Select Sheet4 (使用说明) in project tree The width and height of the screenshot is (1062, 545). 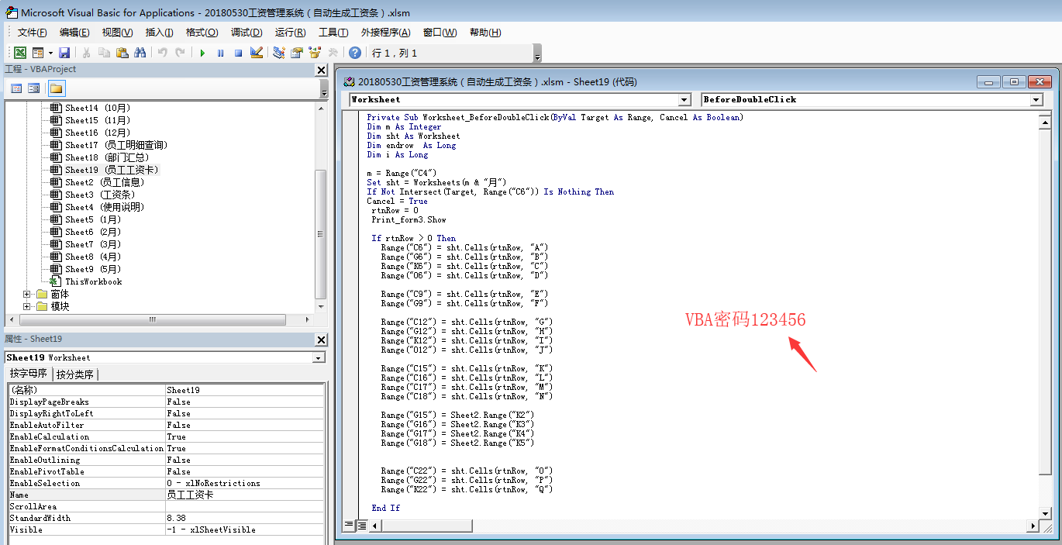pyautogui.click(x=105, y=207)
